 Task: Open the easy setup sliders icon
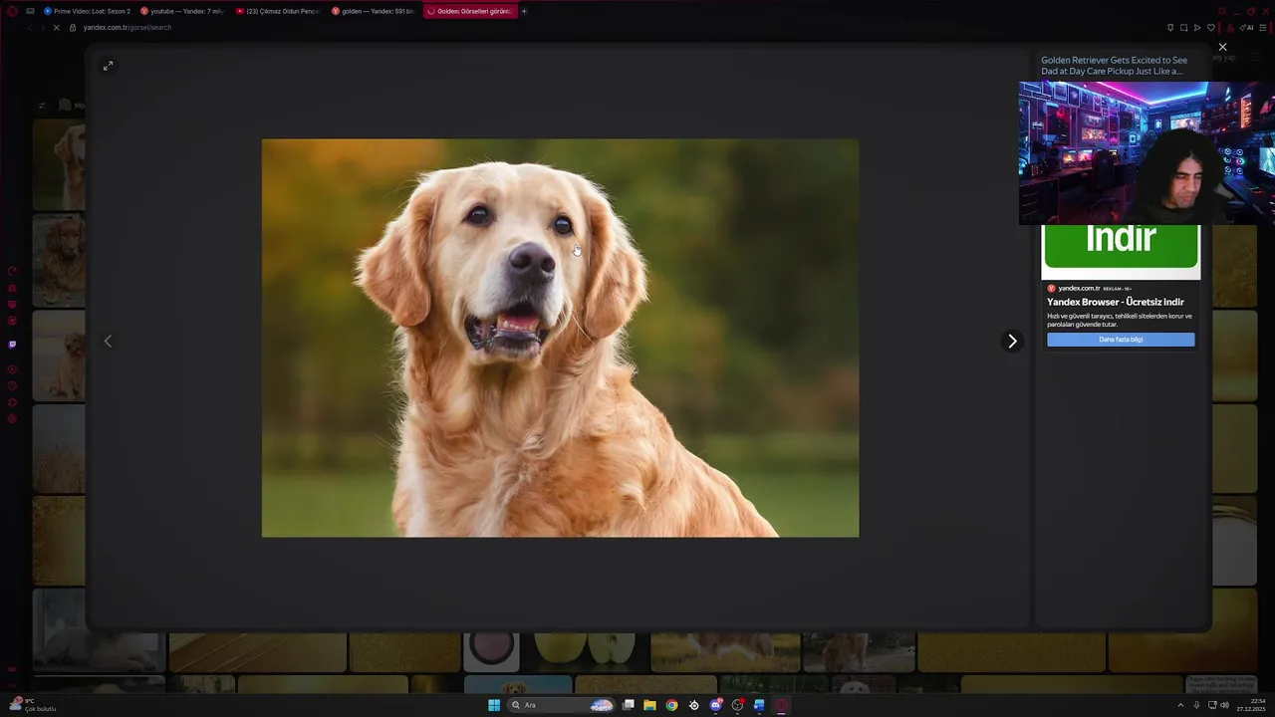(1263, 28)
